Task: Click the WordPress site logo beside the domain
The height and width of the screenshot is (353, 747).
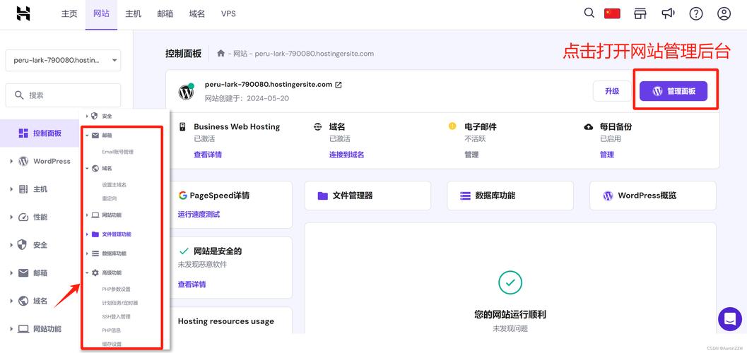Action: 187,92
